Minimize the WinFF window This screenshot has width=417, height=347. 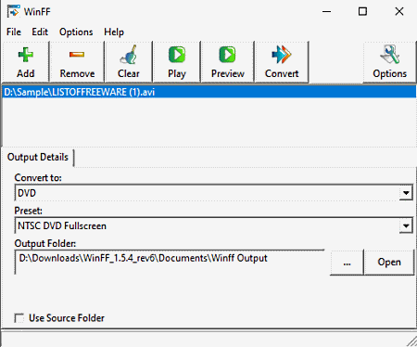[326, 11]
